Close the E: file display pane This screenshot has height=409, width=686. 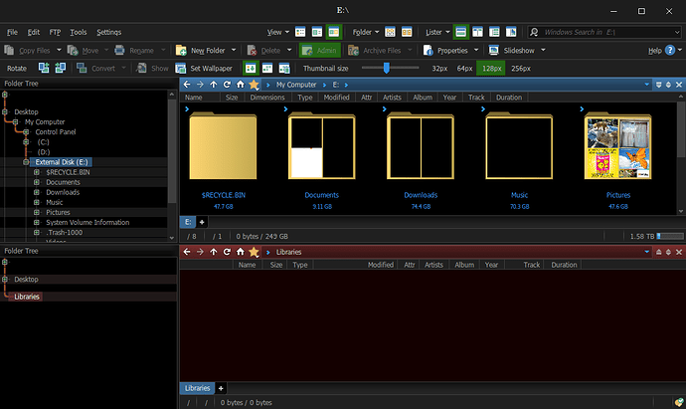tap(679, 85)
